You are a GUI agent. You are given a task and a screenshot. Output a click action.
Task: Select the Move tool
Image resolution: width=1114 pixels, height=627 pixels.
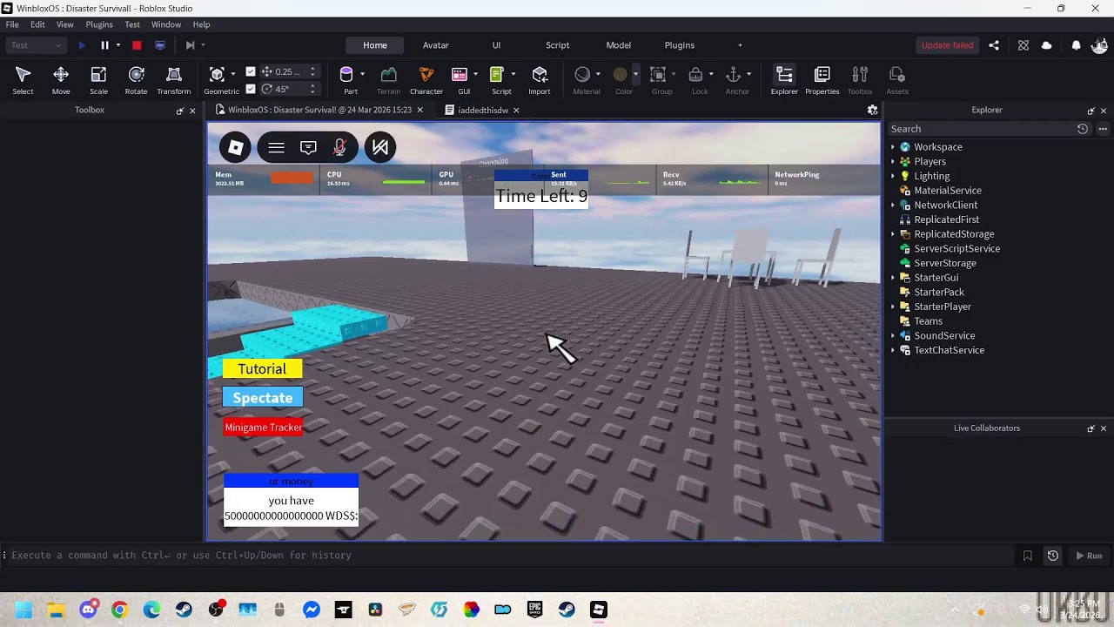[61, 80]
